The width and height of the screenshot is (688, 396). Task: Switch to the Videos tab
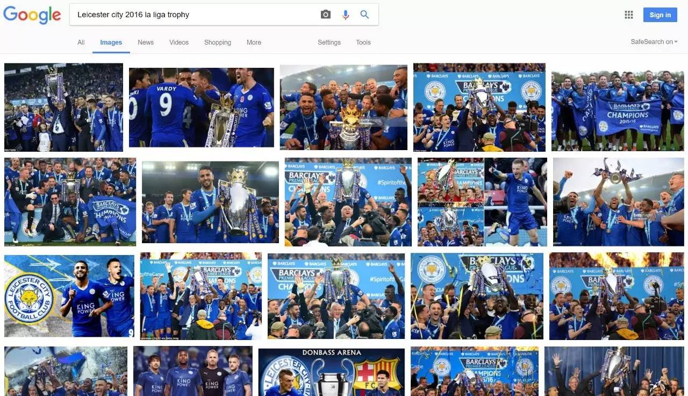(179, 43)
